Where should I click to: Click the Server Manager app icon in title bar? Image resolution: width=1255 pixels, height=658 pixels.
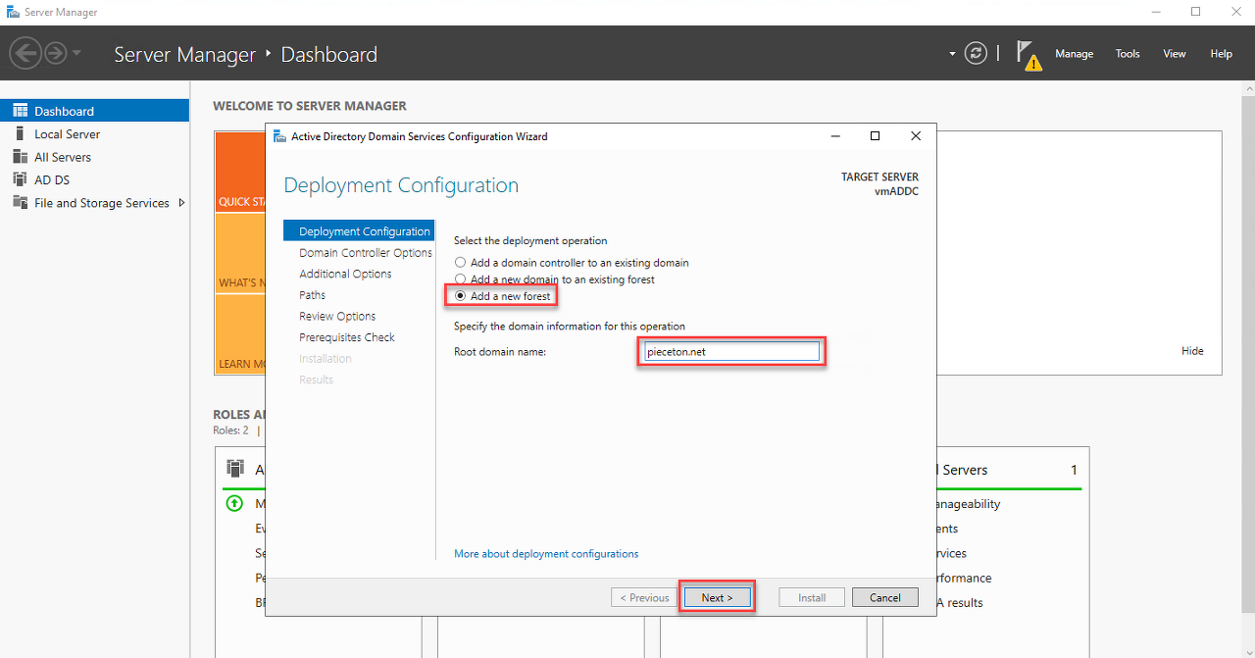pos(12,12)
